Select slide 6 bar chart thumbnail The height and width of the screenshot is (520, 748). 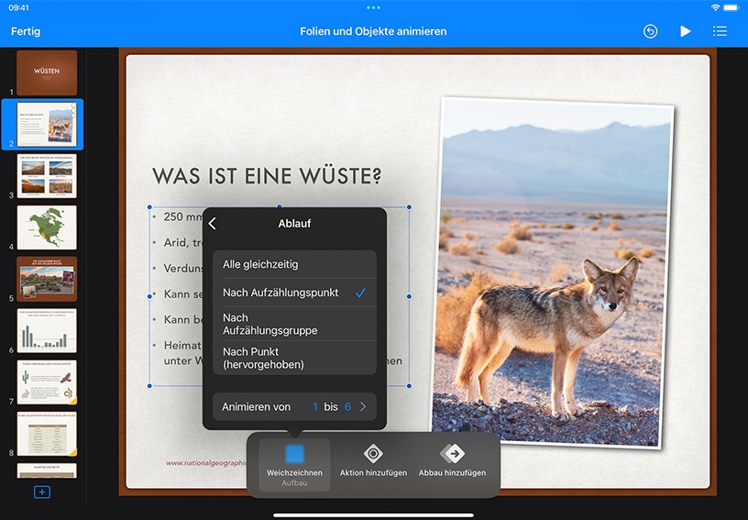pos(47,330)
